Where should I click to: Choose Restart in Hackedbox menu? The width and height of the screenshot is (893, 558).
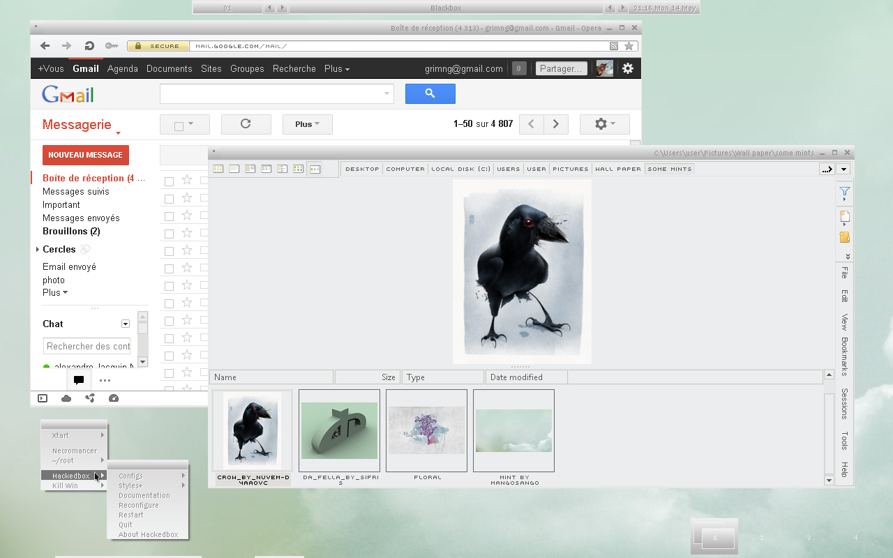click(148, 515)
